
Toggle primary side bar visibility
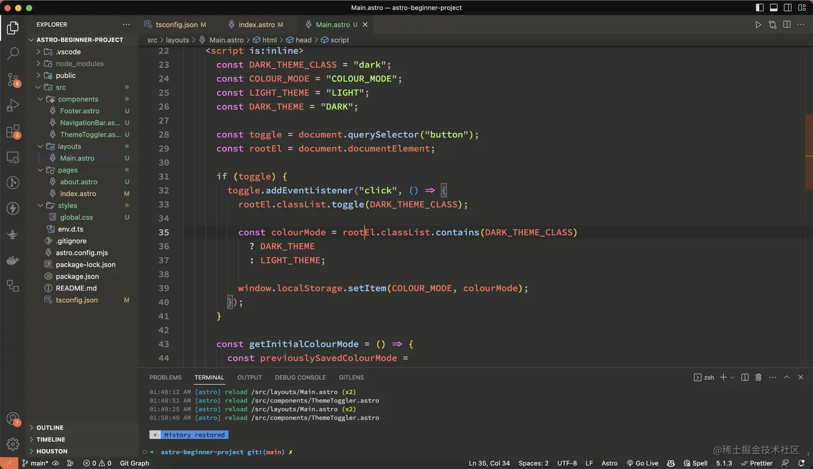[760, 8]
